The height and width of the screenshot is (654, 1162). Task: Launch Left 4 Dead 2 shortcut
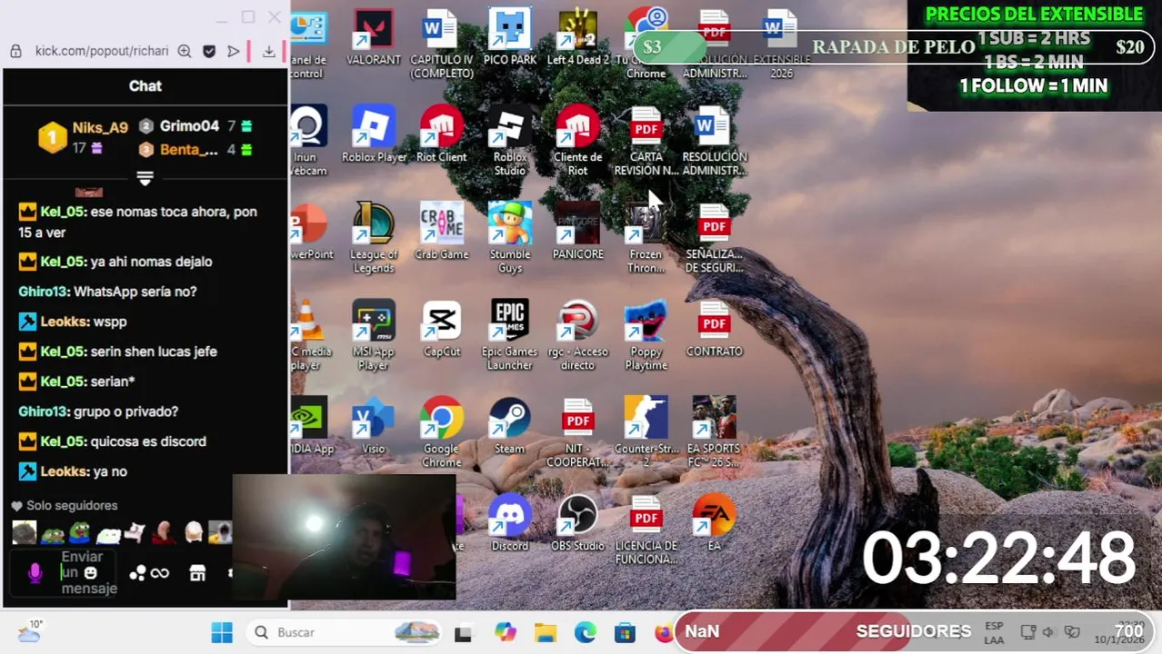(x=577, y=39)
